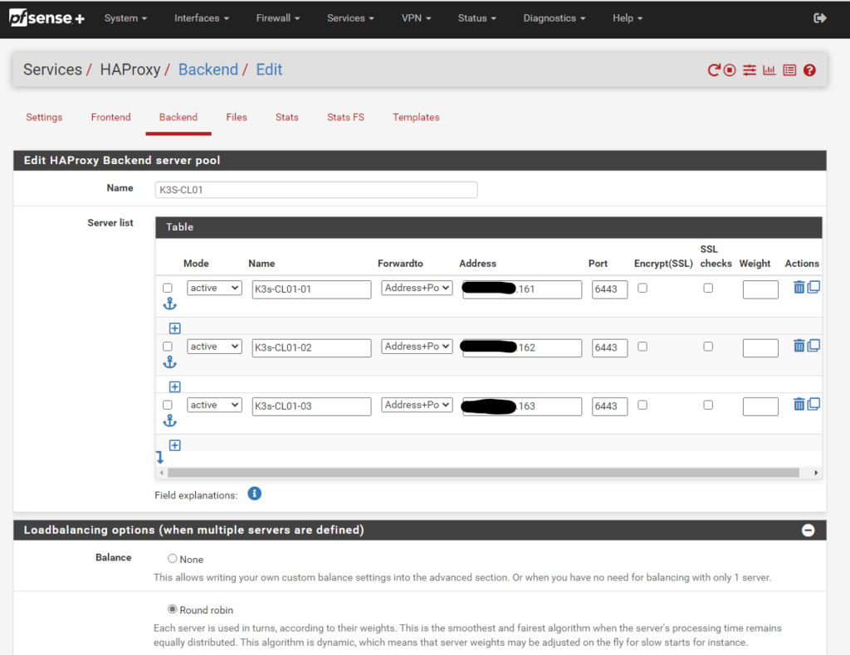Click the backend Name field K3S-CL01
The image size is (850, 655).
pos(316,190)
